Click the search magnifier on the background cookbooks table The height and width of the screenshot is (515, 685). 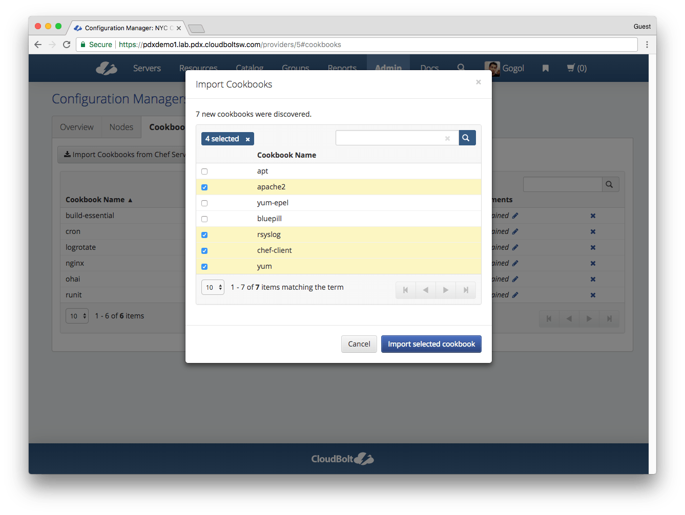click(610, 184)
